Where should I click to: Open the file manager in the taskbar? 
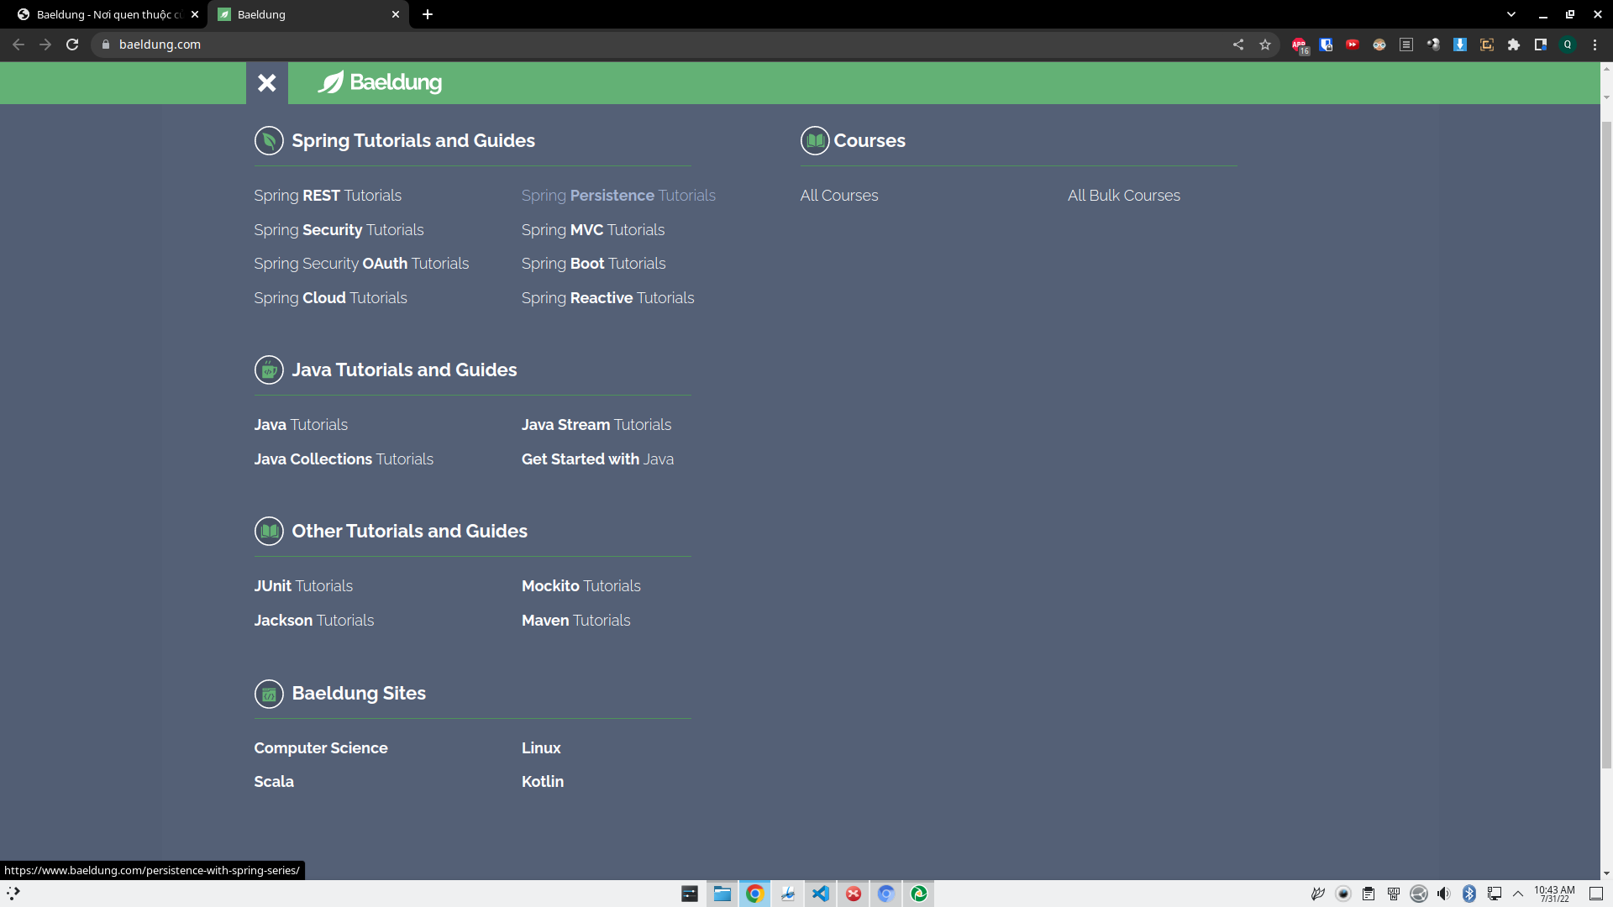click(722, 894)
